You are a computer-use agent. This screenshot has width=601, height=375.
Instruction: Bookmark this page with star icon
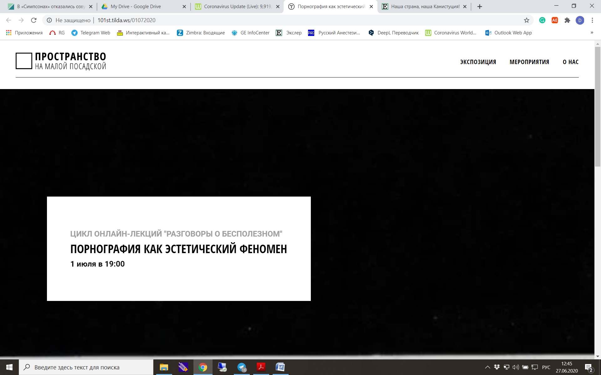click(x=527, y=20)
